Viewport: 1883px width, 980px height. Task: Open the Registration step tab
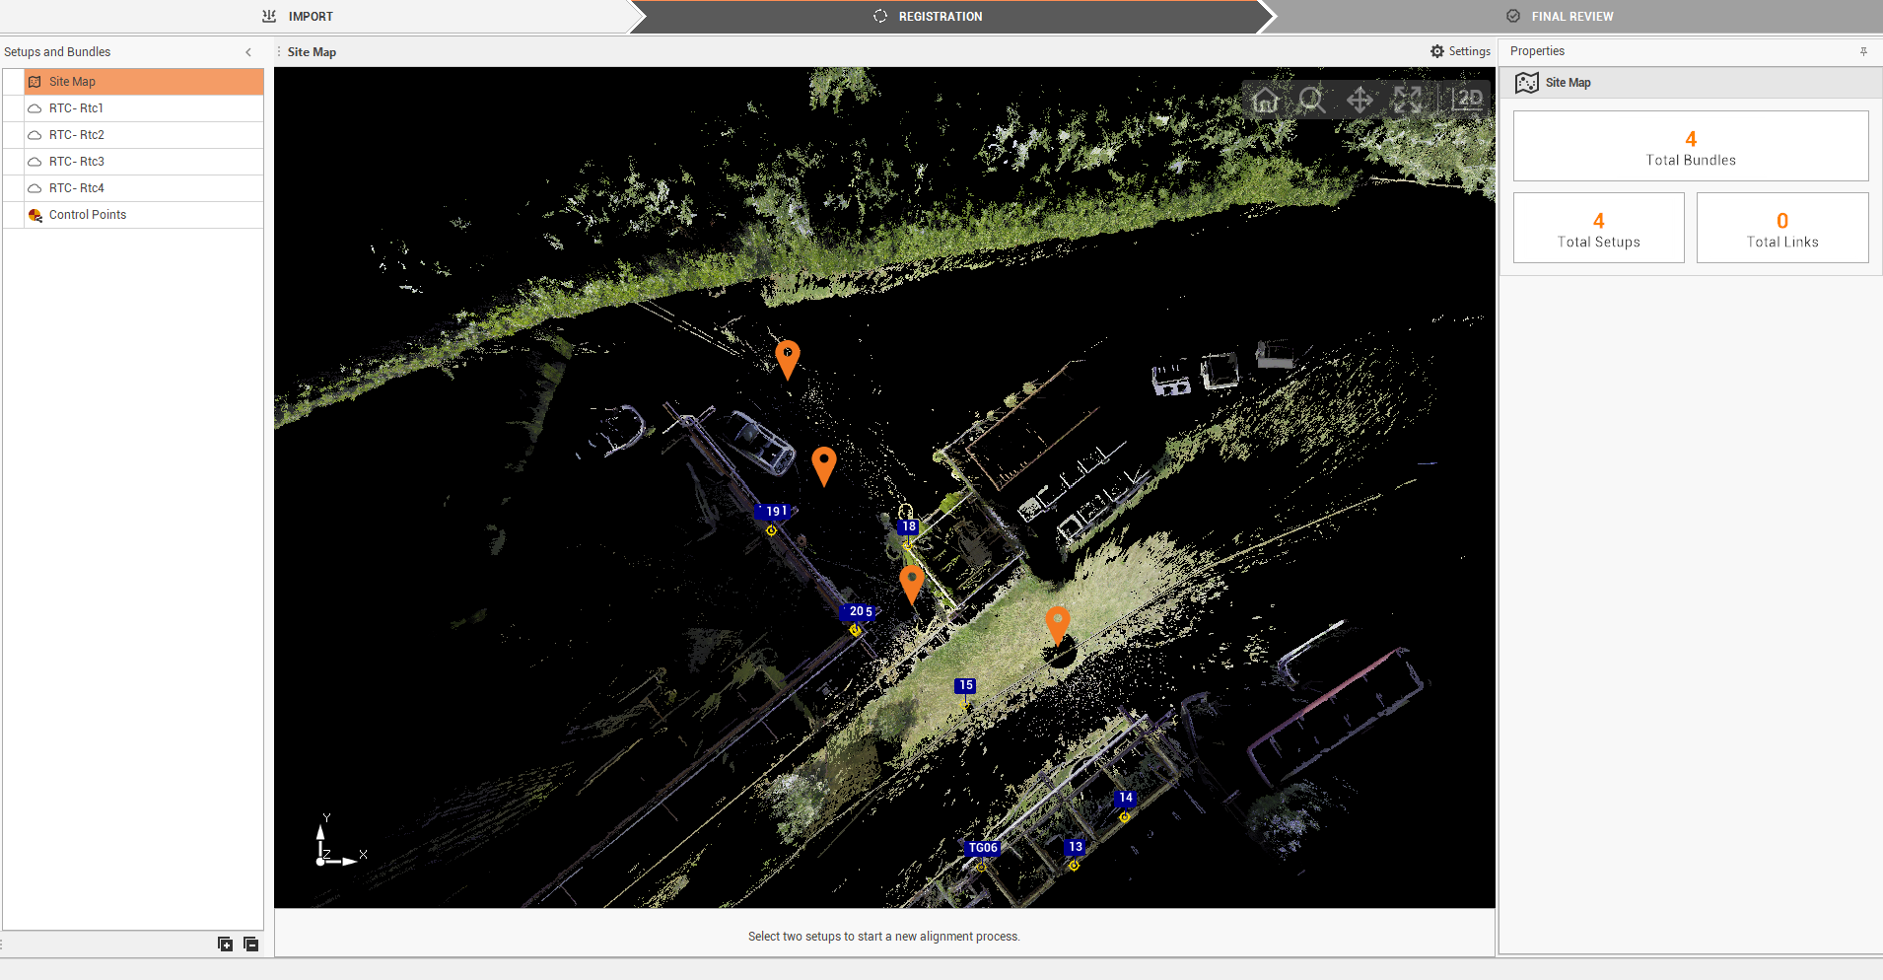[x=940, y=17]
